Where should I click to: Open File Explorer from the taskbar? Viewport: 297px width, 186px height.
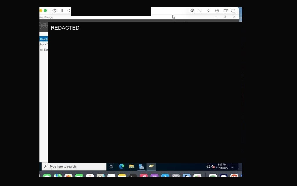point(131,167)
